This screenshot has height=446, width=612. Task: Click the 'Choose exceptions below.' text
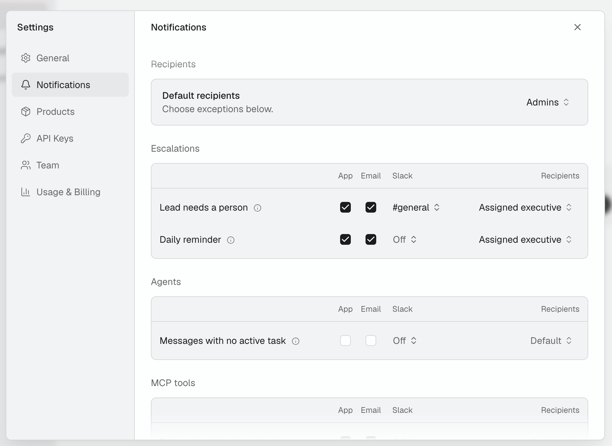point(218,109)
